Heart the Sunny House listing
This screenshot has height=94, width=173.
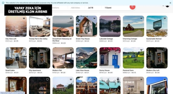coord(118,50)
